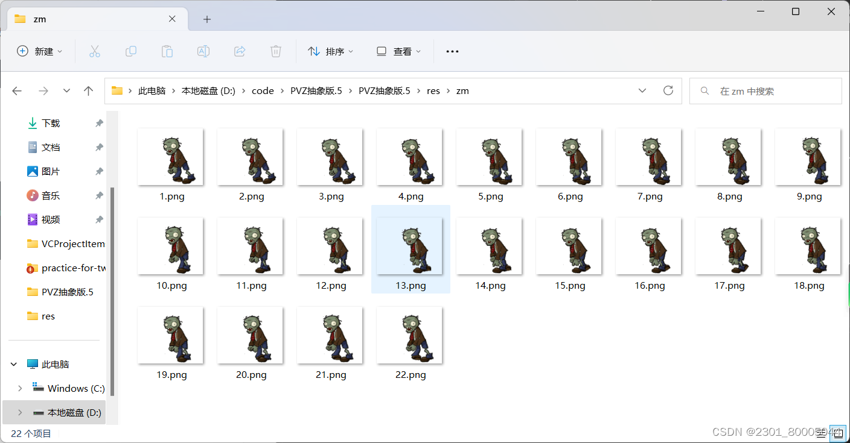Viewport: 850px width, 443px height.
Task: Select res folder in sidebar
Action: [x=41, y=316]
